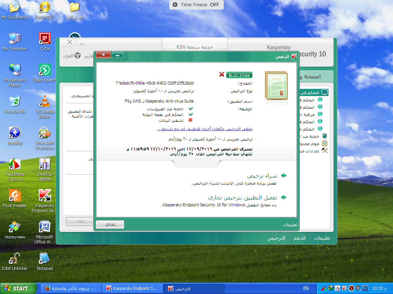Click EN language indicator on taskbar
The width and height of the screenshot is (393, 294).
(305, 288)
